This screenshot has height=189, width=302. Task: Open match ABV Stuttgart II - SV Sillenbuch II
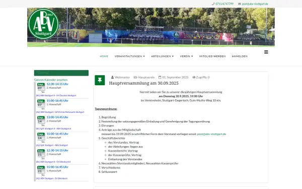(53, 162)
